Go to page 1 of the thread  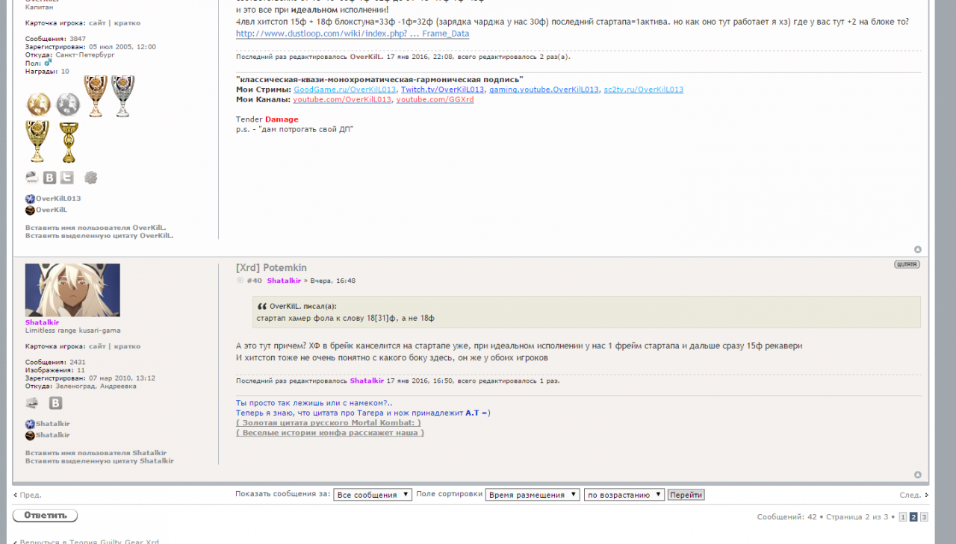point(903,517)
